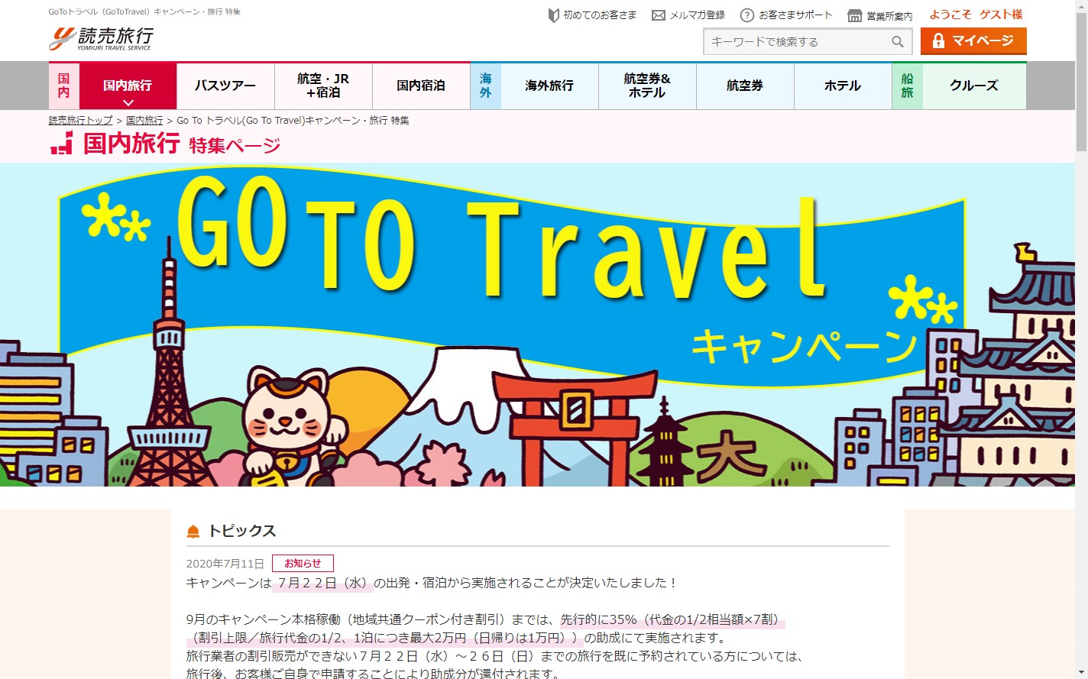Open the 営業所案内 link

pyautogui.click(x=889, y=16)
